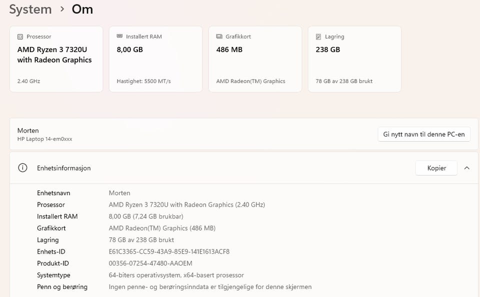The width and height of the screenshot is (480, 297).
Task: Click the 00356-07254-47480-AAOEM product ID
Action: (150, 263)
